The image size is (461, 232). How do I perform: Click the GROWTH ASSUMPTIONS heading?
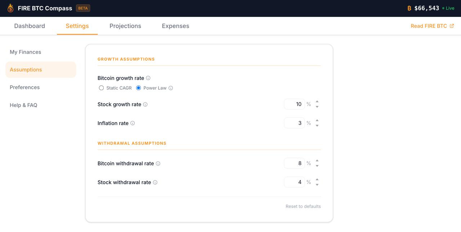coord(126,59)
